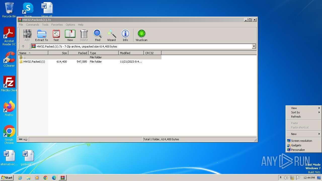Screen dimensions: 322x181
Task: Open the File menu
Action: [x=21, y=25]
